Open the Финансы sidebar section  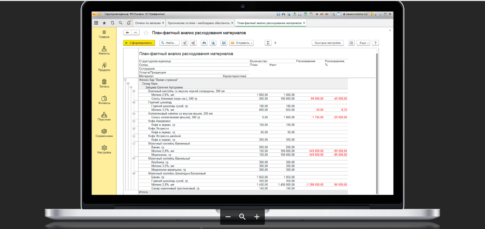[104, 100]
